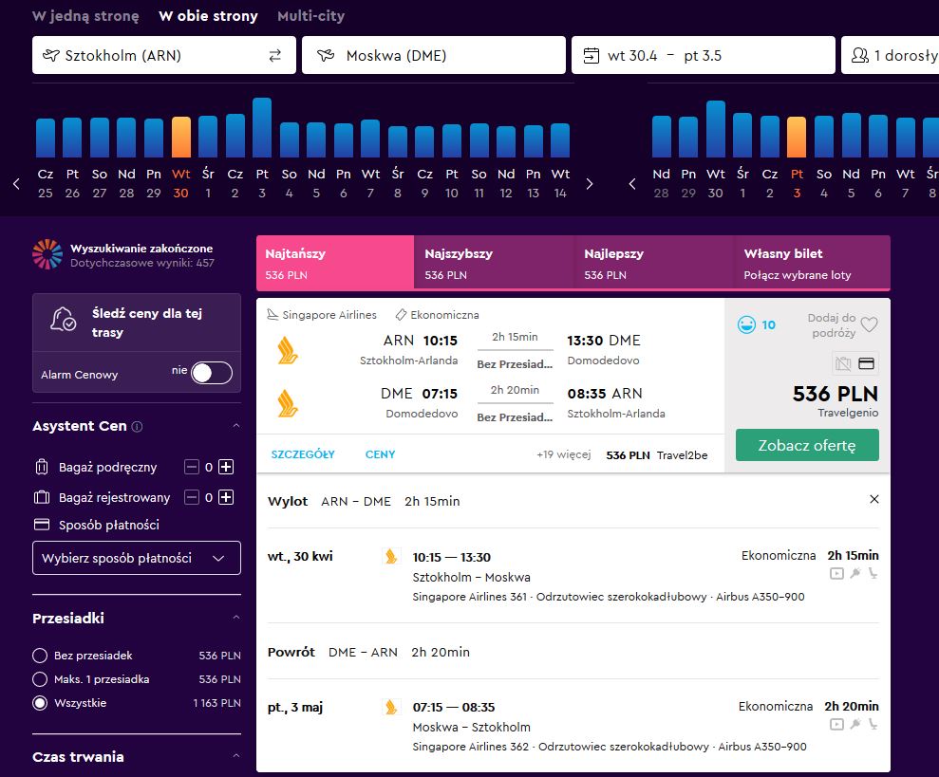939x777 pixels.
Task: Collapse the Czas trwania section
Action: [236, 755]
